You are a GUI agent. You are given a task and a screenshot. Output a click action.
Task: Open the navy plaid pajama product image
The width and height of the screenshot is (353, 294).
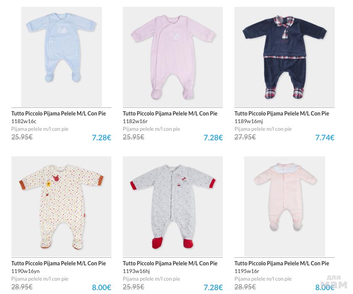284,57
